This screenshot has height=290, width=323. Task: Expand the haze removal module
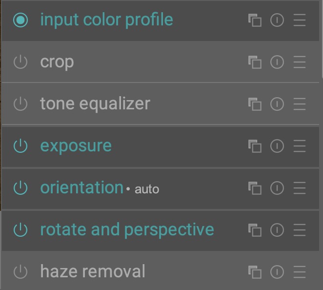[93, 271]
